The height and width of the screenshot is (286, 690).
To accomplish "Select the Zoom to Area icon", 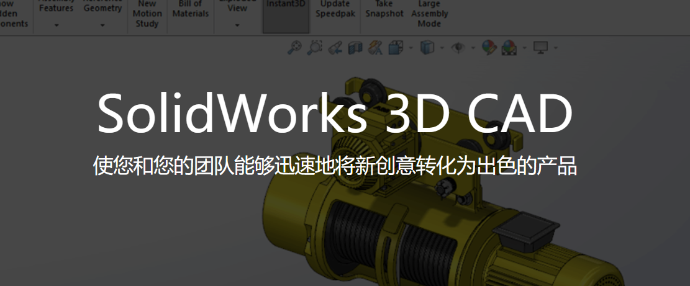I will click(x=314, y=47).
